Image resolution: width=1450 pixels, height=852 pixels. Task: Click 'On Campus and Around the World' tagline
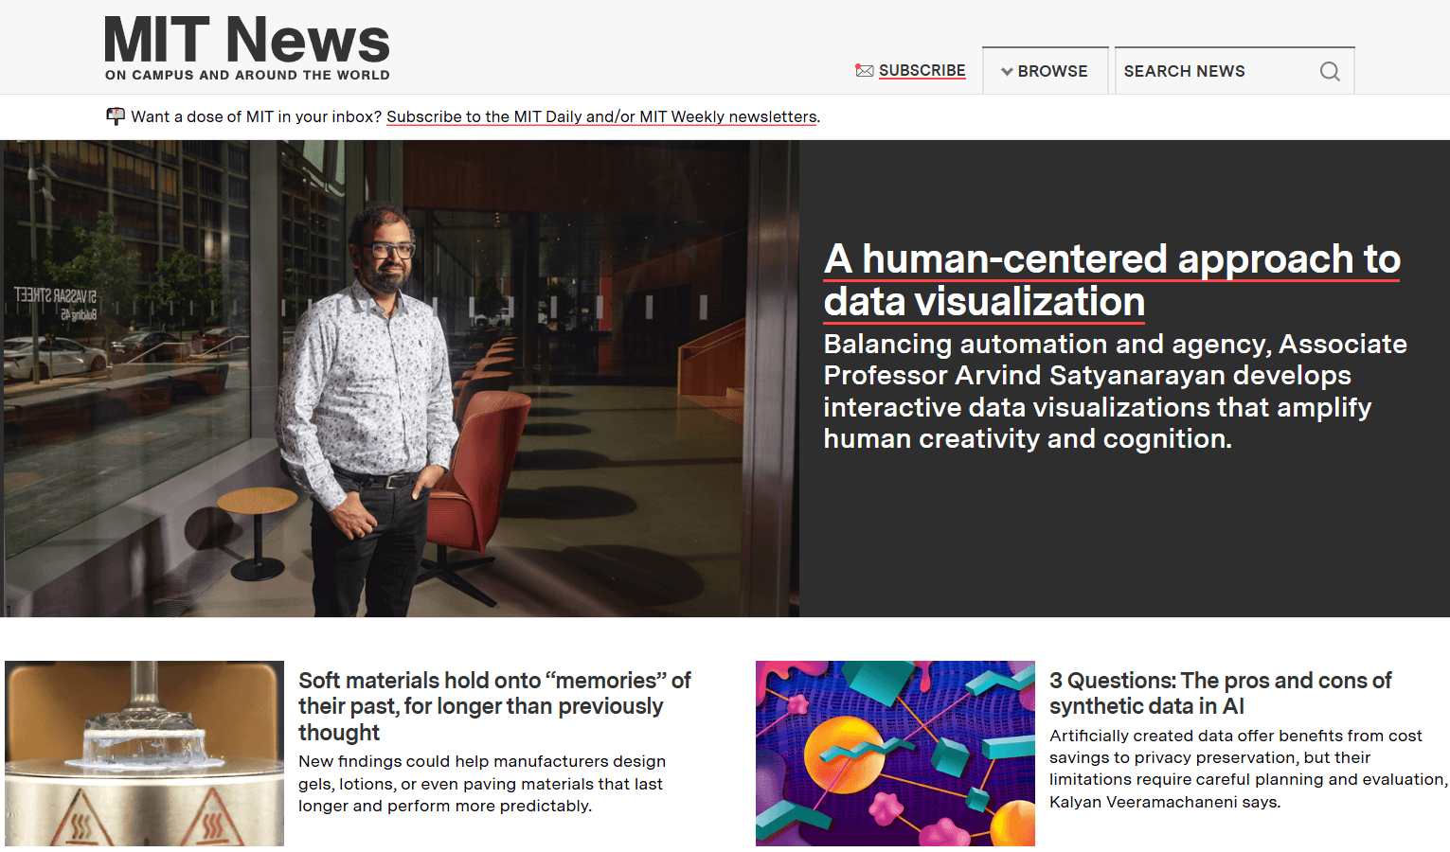(x=247, y=76)
